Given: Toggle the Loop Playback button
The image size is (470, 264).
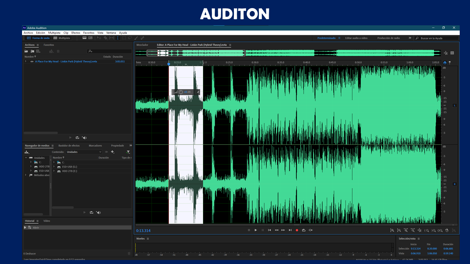Looking at the screenshot, I should point(304,230).
